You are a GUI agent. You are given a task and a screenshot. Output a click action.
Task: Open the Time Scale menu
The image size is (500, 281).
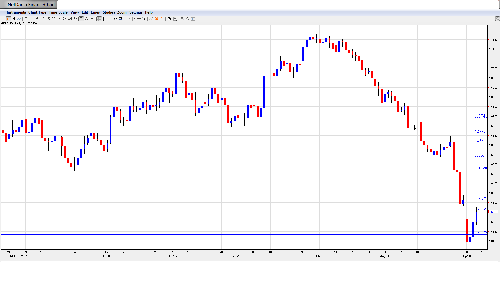point(58,12)
